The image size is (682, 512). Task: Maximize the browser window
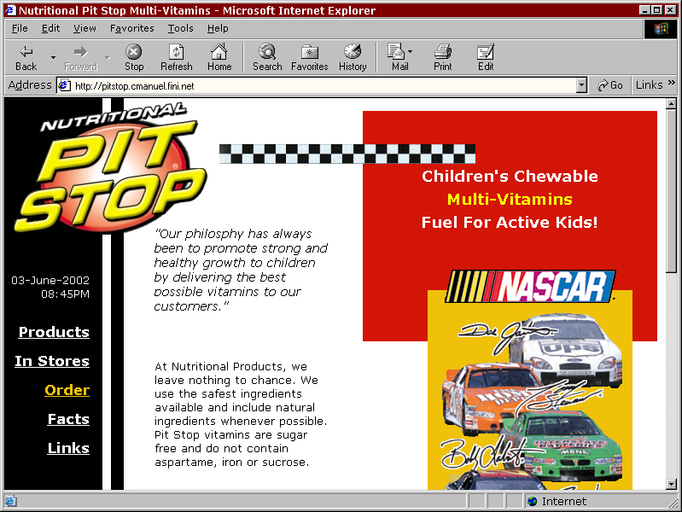coord(657,10)
